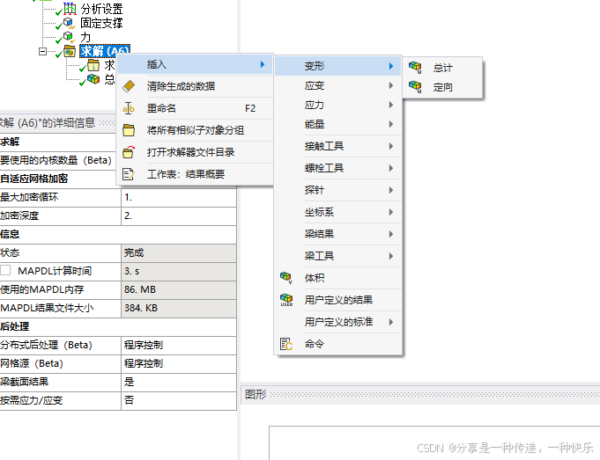This screenshot has width=600, height=460.
Task: Choose 用户定义的结果 menu entry
Action: pos(337,300)
